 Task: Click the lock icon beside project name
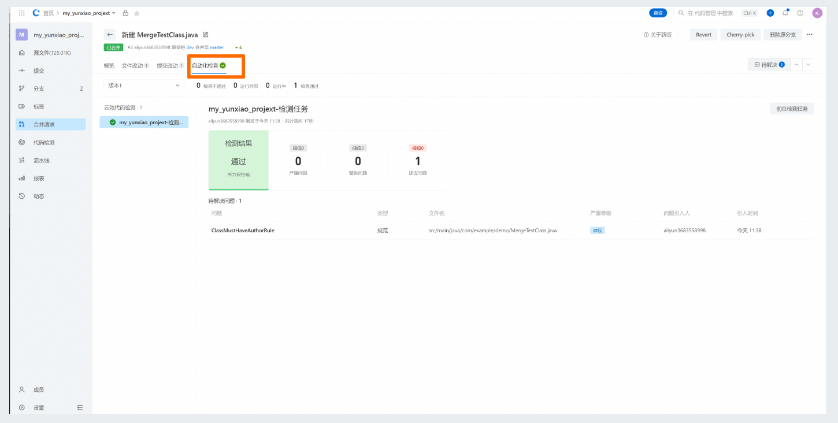tap(125, 13)
